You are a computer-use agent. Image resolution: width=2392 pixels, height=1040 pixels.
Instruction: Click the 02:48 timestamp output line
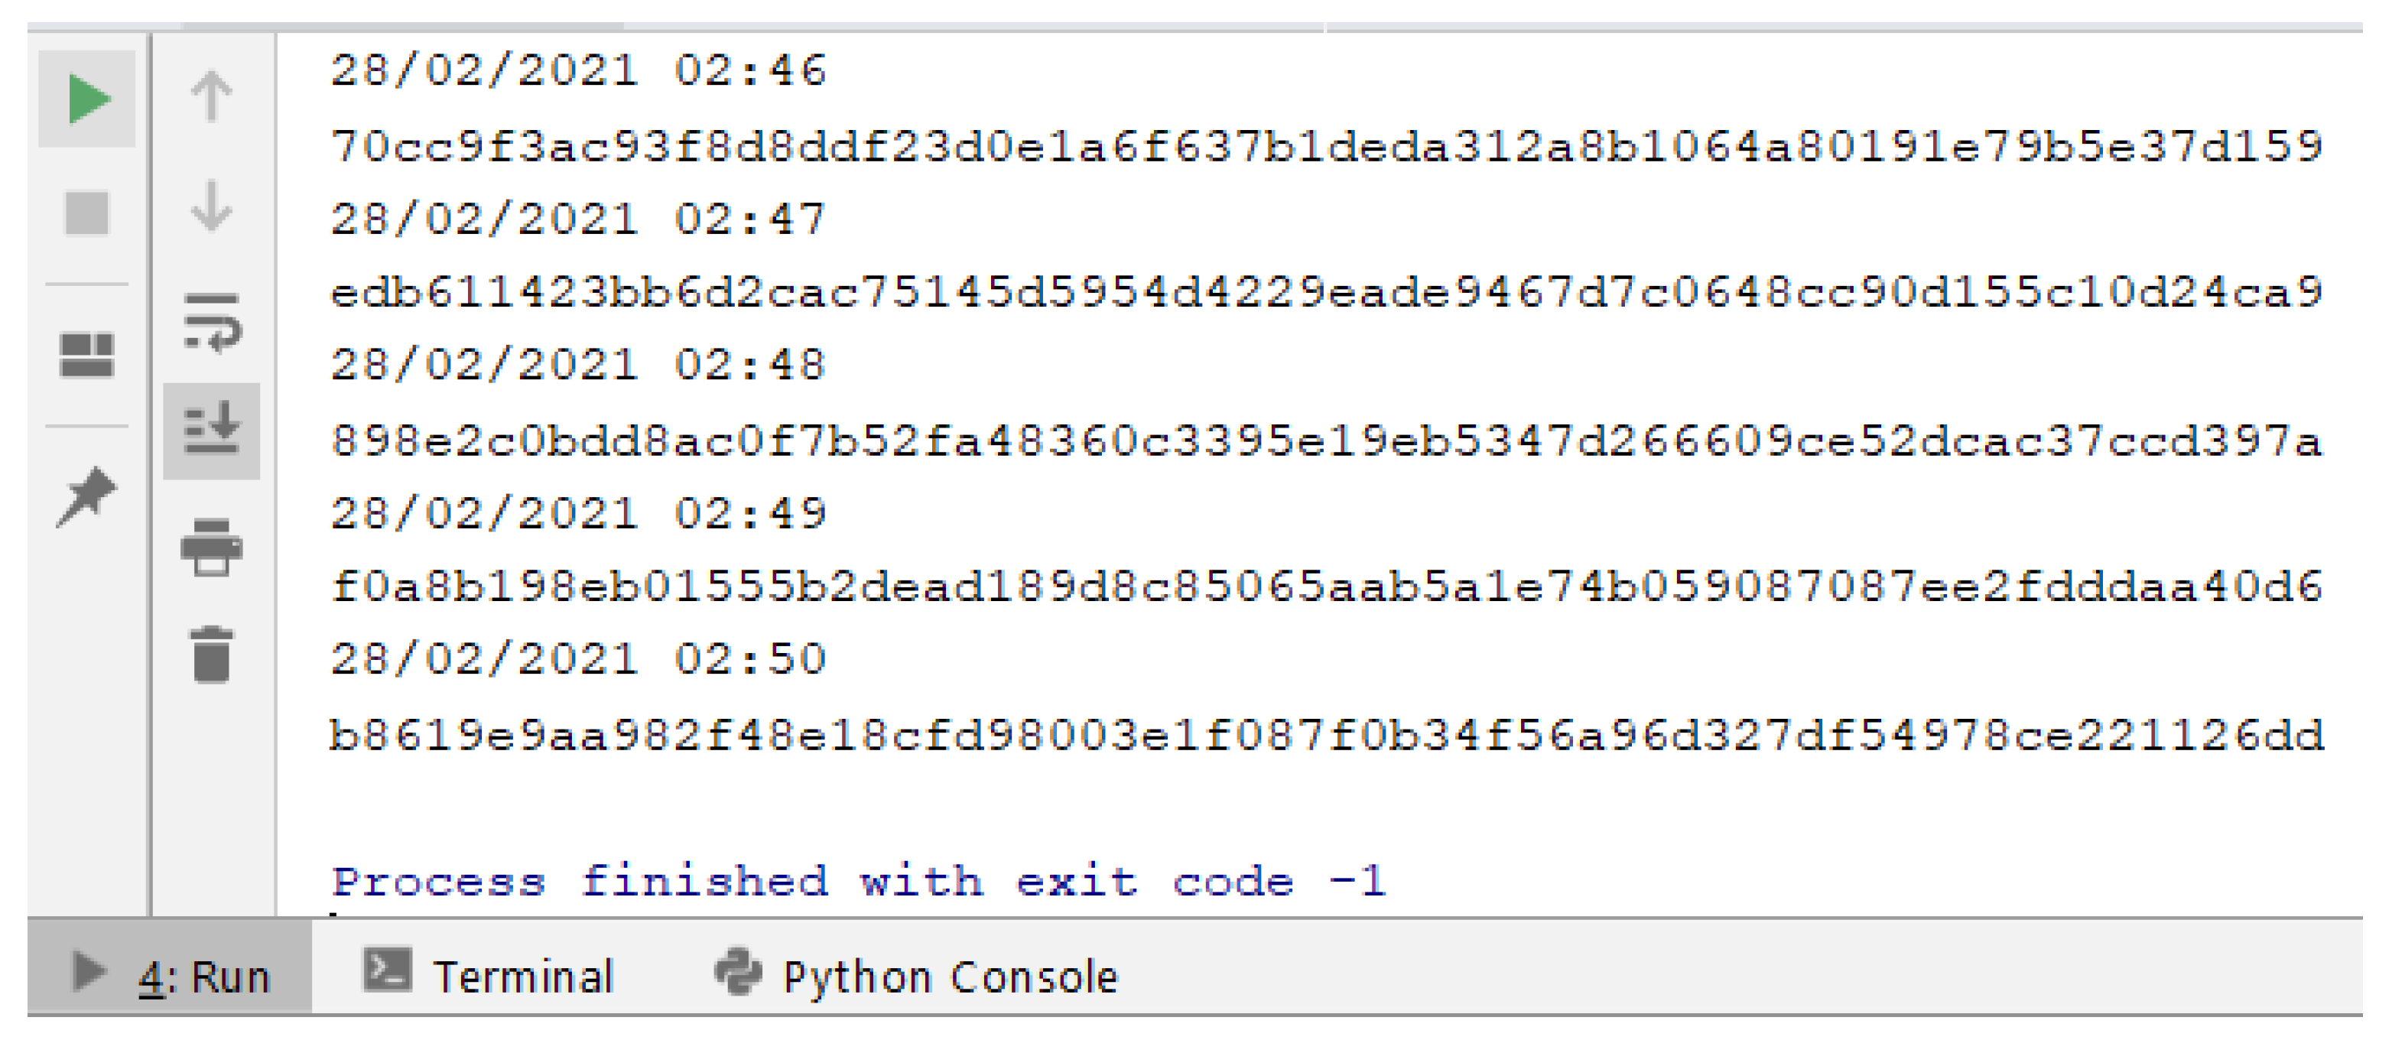coord(578,365)
